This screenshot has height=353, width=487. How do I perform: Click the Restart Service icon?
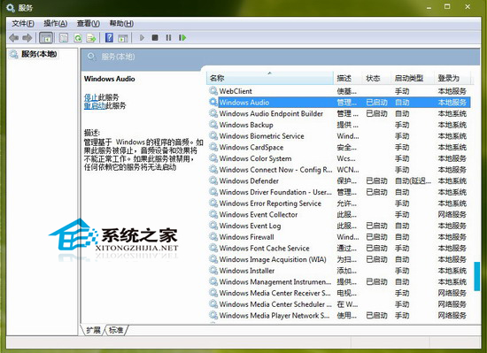pos(182,38)
